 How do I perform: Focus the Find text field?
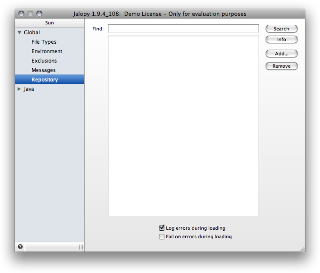183,28
